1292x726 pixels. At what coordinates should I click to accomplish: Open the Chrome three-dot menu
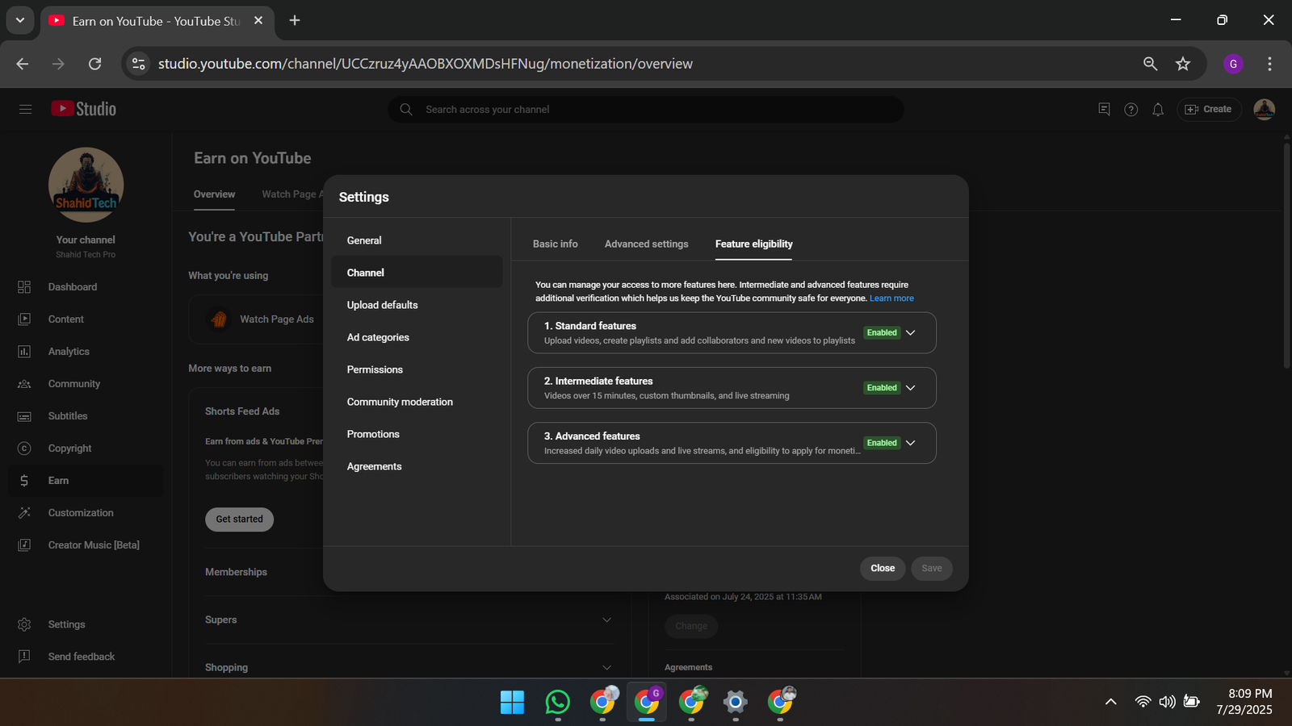click(1269, 64)
